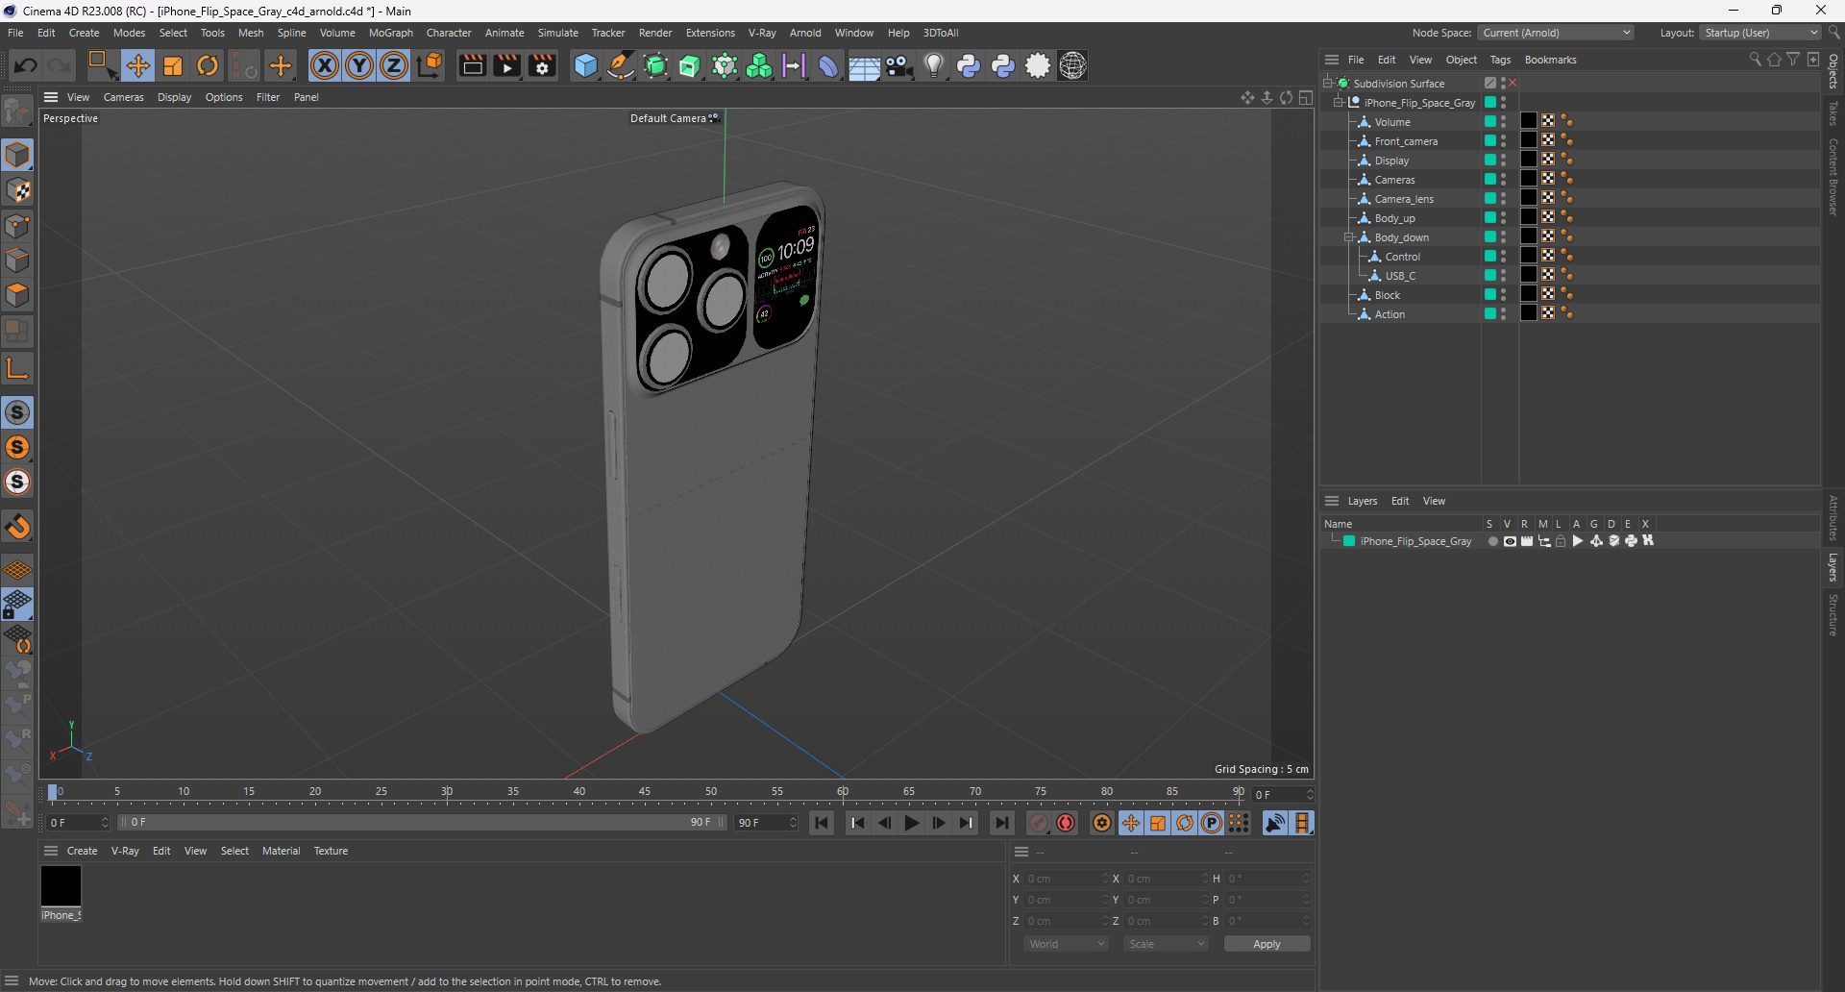Viewport: 1845px width, 992px height.
Task: Open the Layout Startup dropdown
Action: pos(1760,33)
